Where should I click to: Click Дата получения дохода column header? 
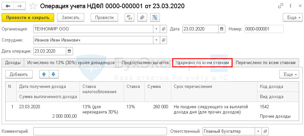click(48, 87)
